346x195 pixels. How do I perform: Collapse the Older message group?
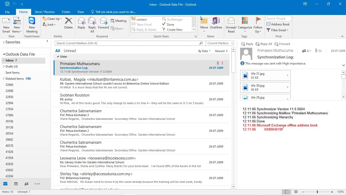tap(58, 57)
